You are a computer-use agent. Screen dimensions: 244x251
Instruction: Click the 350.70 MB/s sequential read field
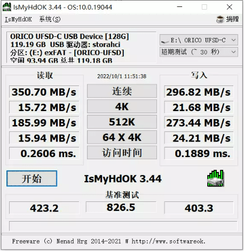(x=44, y=92)
